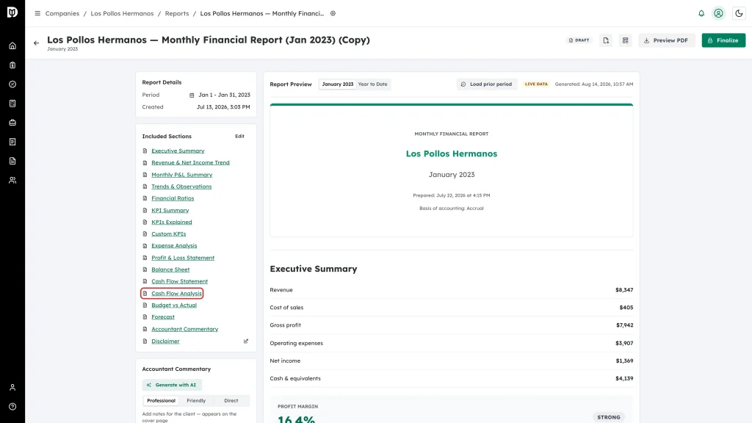The width and height of the screenshot is (752, 423).
Task: Click the green Finalize button
Action: tap(723, 40)
